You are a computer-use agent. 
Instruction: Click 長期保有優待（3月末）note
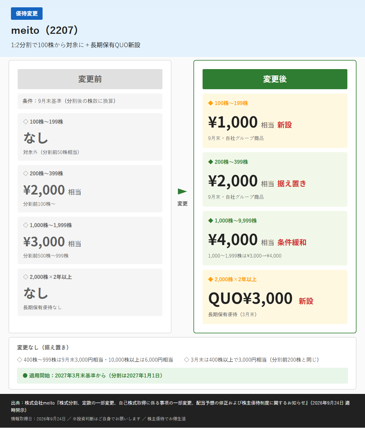pyautogui.click(x=232, y=314)
